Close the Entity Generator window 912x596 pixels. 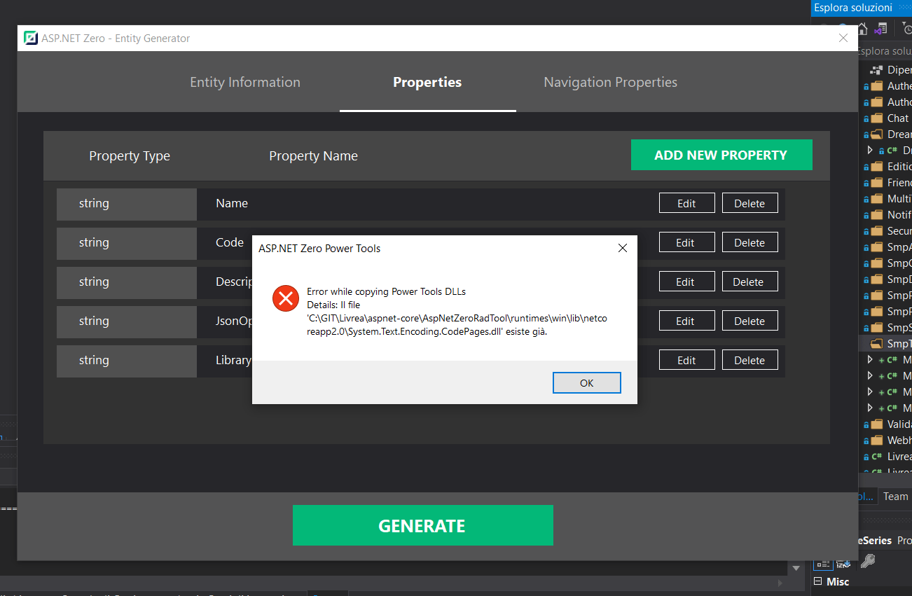click(x=843, y=38)
